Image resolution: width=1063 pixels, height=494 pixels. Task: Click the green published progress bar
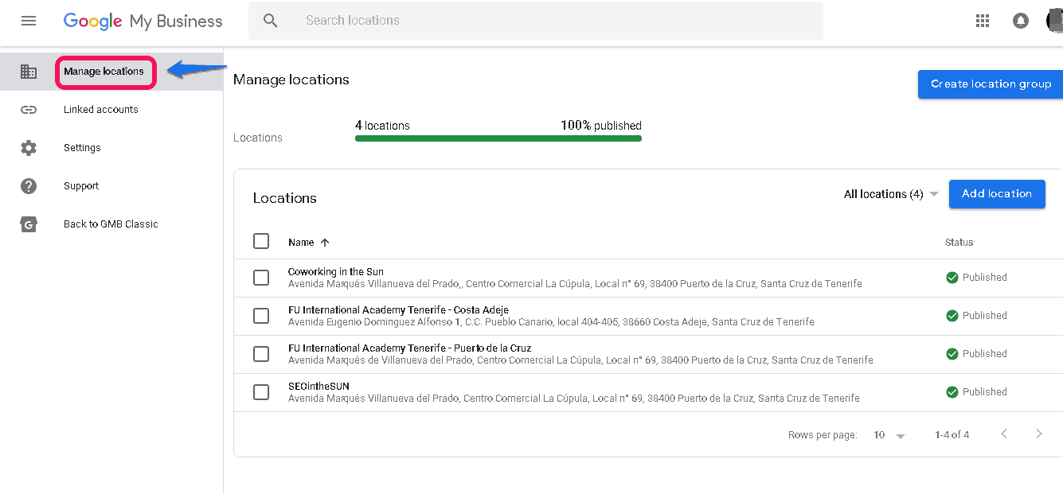tap(498, 138)
